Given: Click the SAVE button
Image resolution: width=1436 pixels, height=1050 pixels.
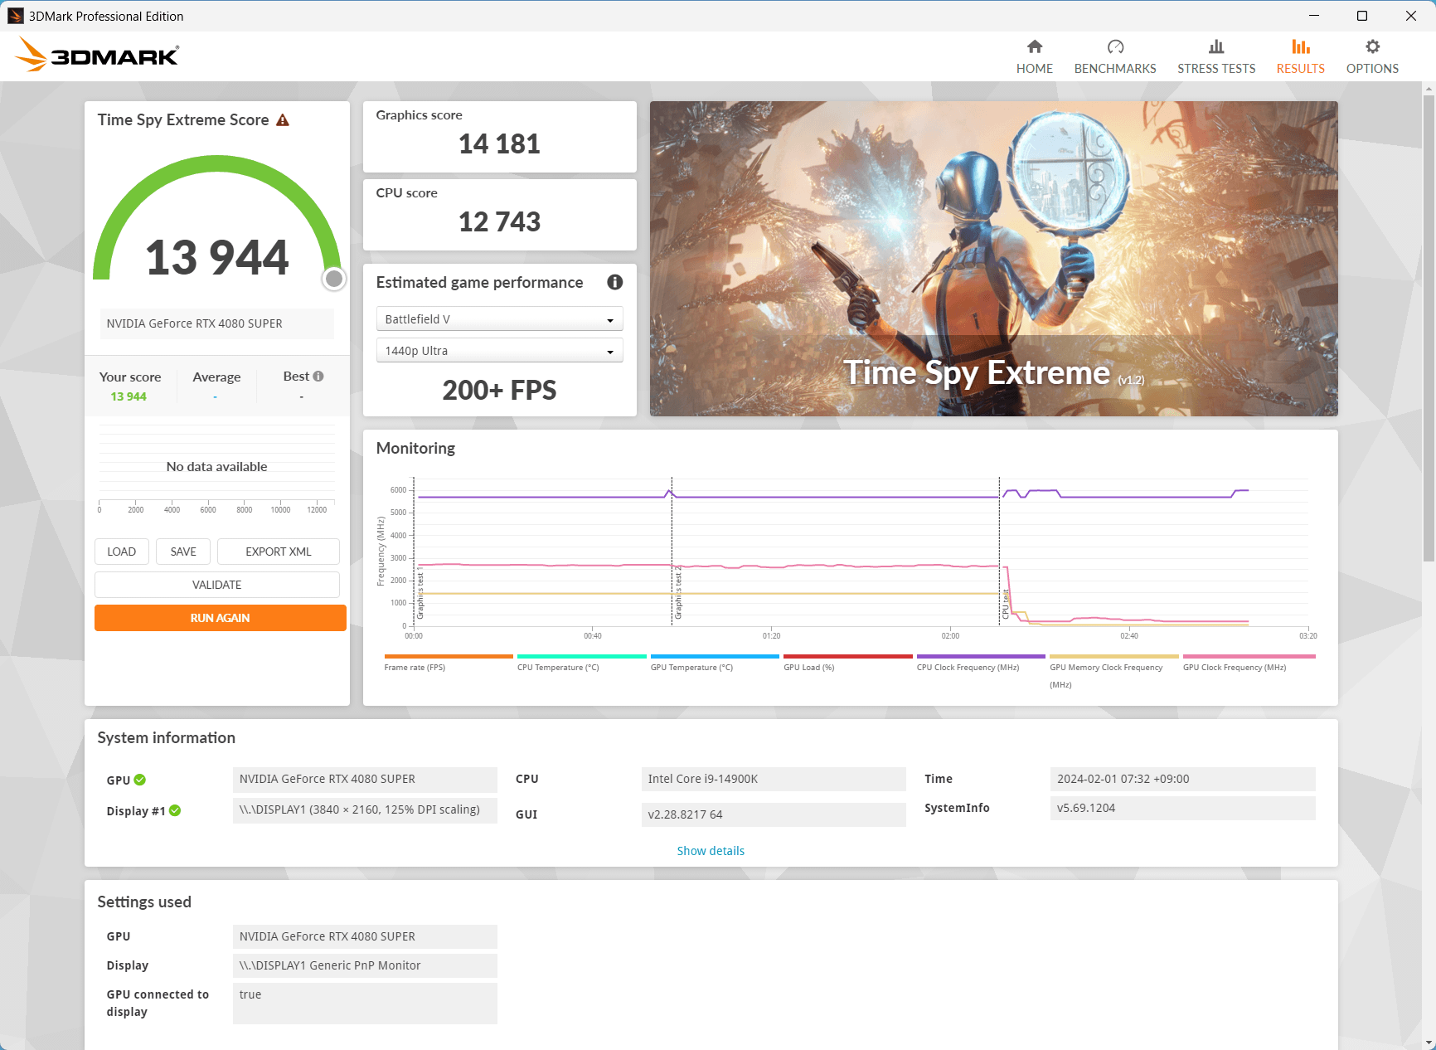Looking at the screenshot, I should (183, 552).
